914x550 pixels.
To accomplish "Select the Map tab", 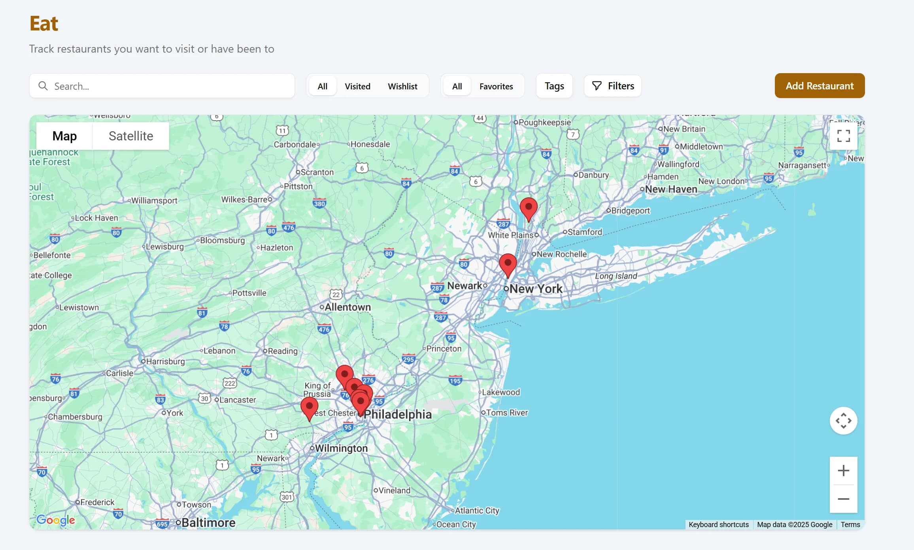I will coord(64,136).
